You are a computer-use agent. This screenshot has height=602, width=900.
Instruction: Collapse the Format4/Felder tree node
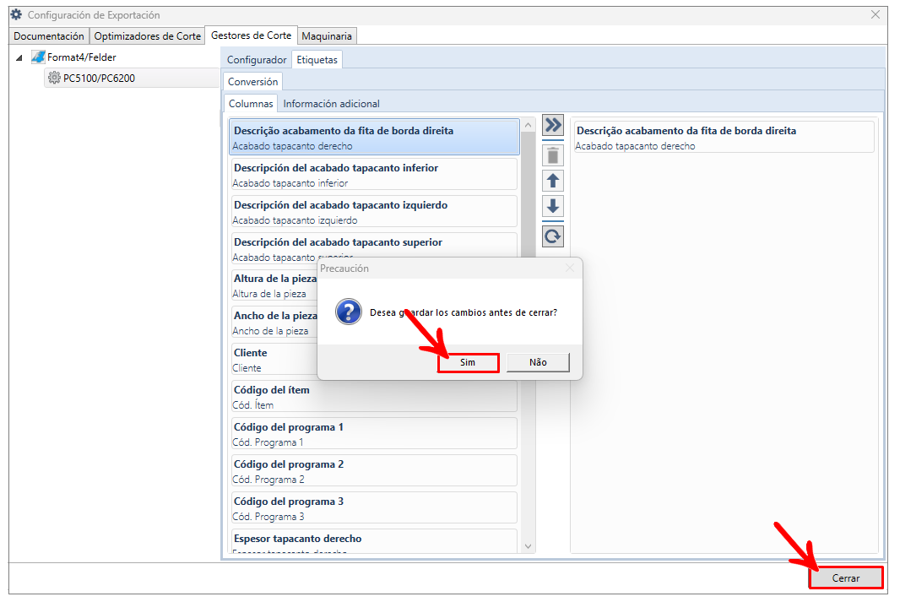pos(19,57)
